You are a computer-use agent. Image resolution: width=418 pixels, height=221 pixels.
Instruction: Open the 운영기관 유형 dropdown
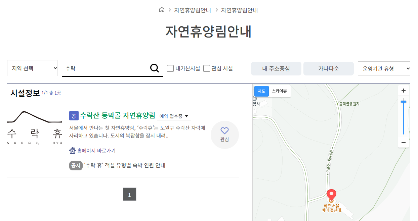click(384, 68)
